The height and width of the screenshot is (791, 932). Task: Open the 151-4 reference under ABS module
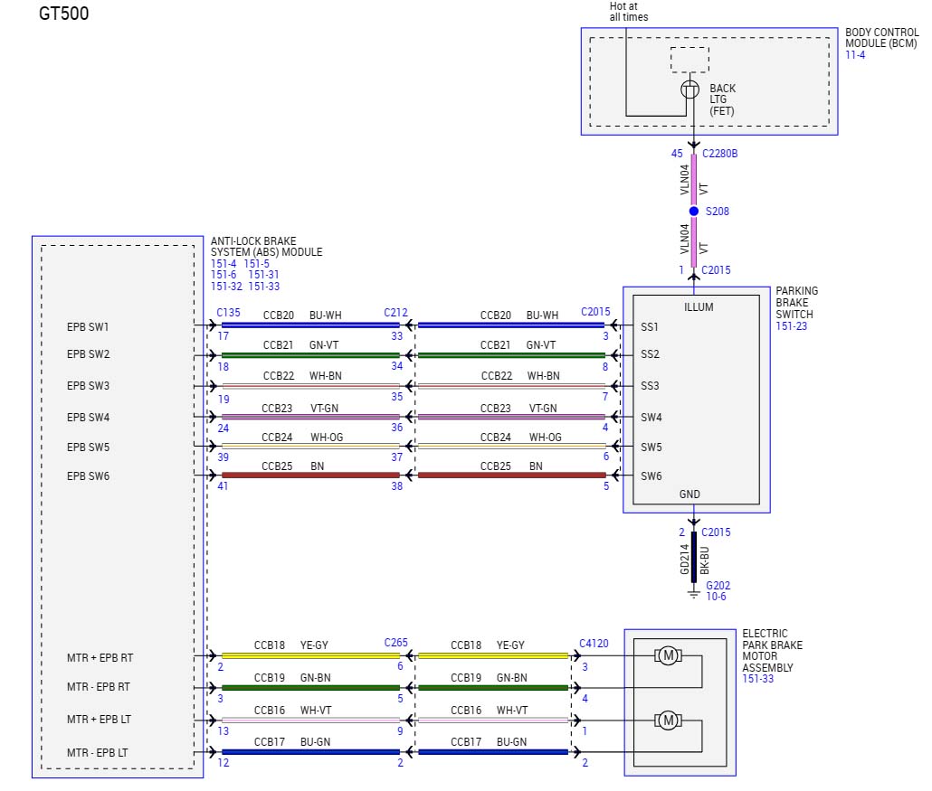point(224,264)
